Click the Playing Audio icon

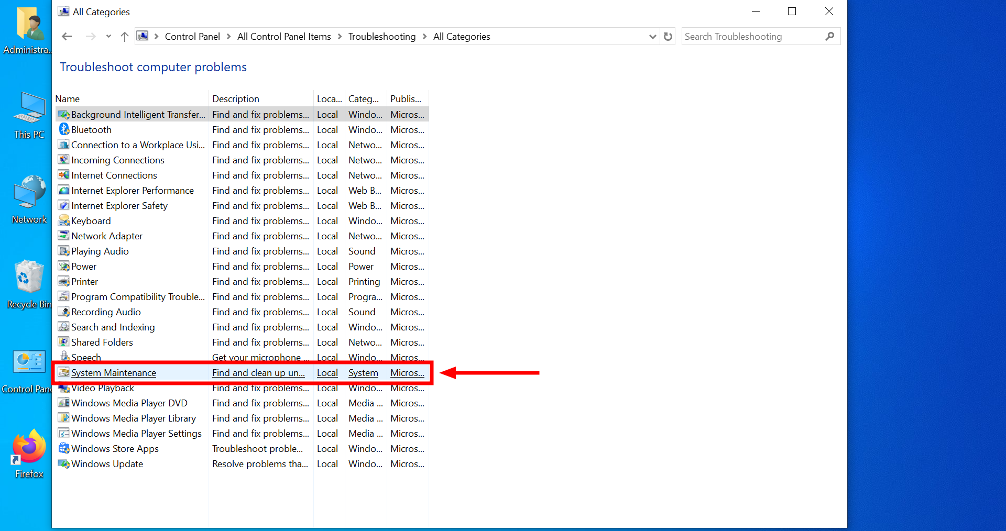tap(64, 251)
